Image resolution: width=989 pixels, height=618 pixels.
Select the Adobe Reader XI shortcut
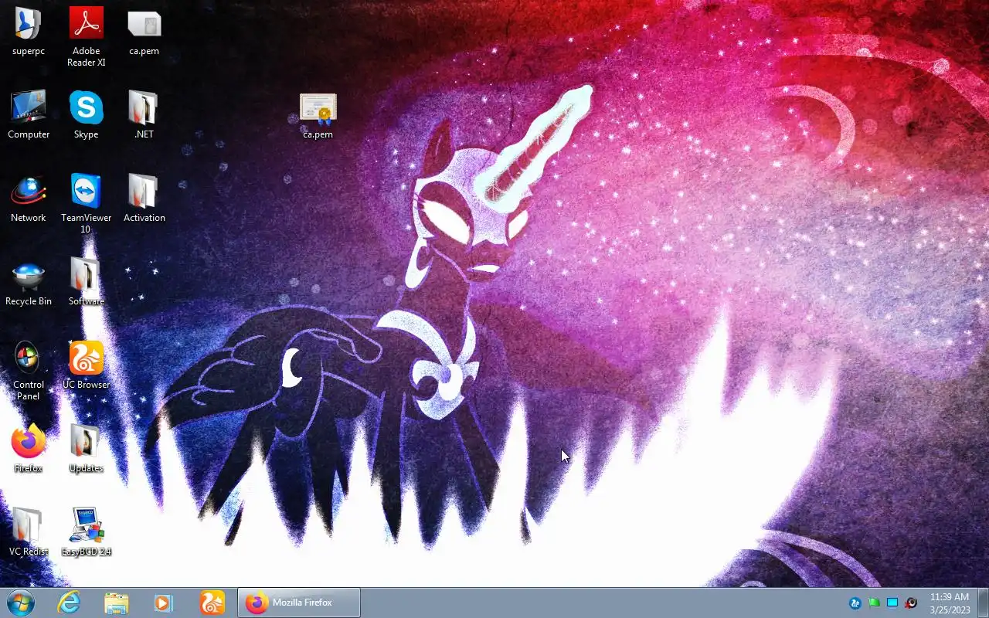click(x=86, y=36)
